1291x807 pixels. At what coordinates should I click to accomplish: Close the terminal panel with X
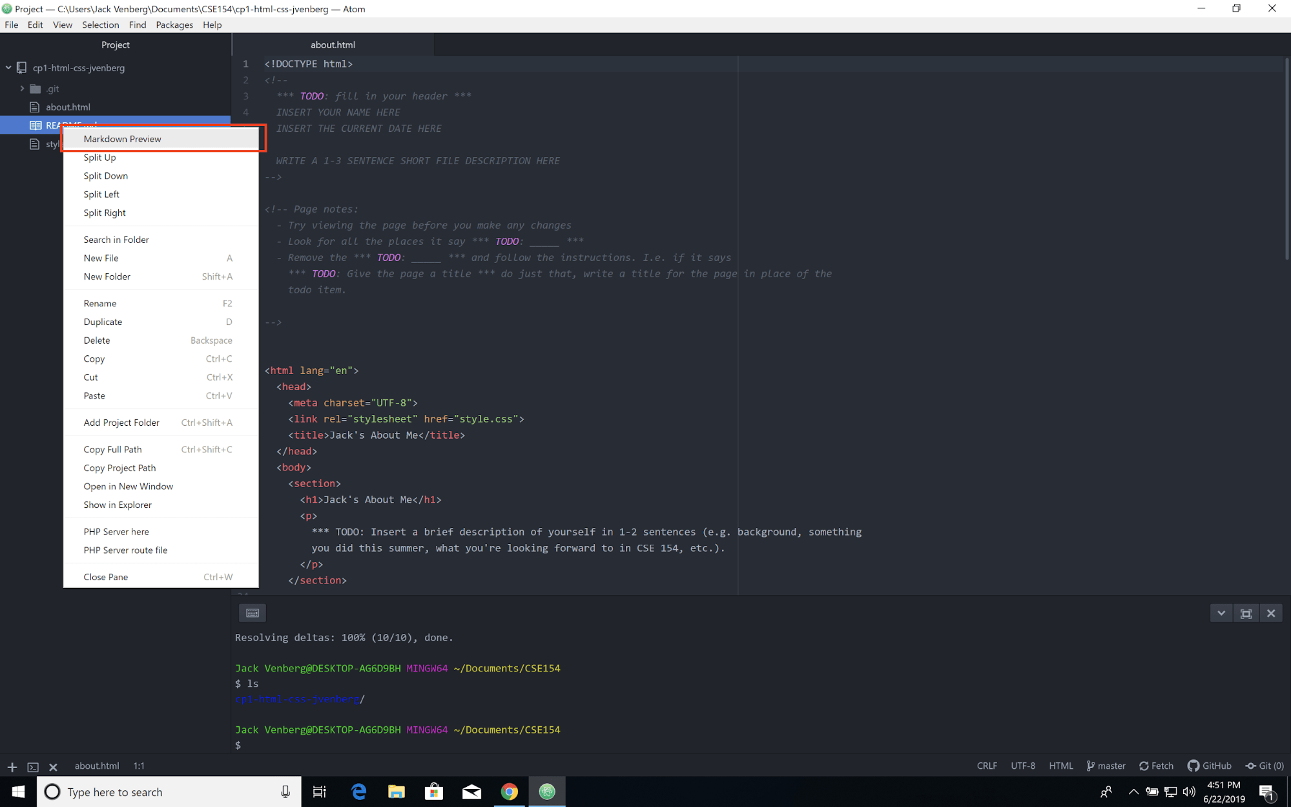(x=1270, y=613)
